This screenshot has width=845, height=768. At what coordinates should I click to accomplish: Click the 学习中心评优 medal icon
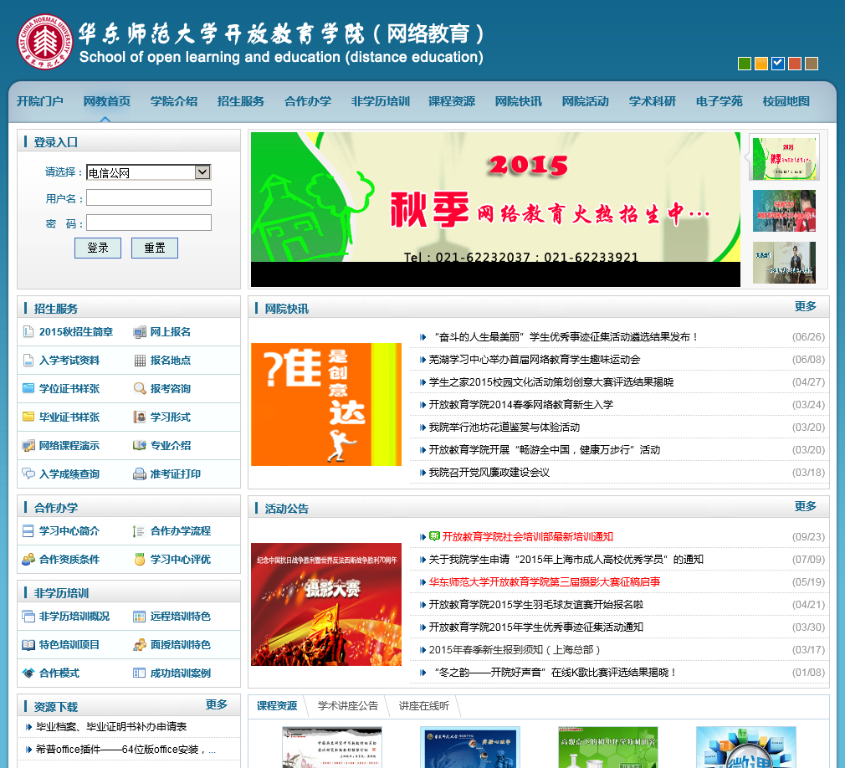[140, 560]
